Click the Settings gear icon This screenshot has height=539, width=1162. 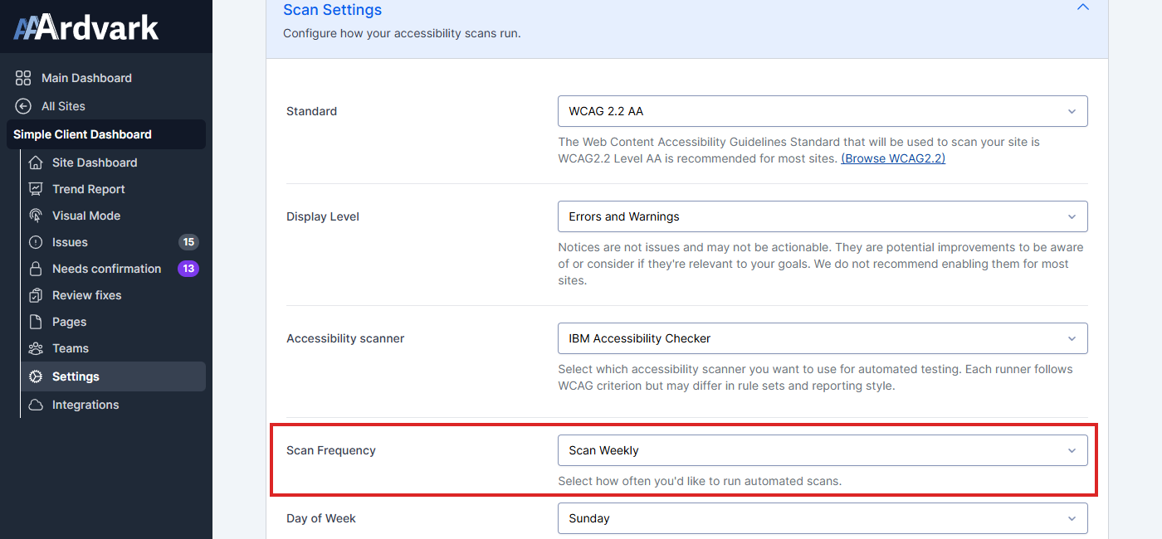pyautogui.click(x=36, y=376)
